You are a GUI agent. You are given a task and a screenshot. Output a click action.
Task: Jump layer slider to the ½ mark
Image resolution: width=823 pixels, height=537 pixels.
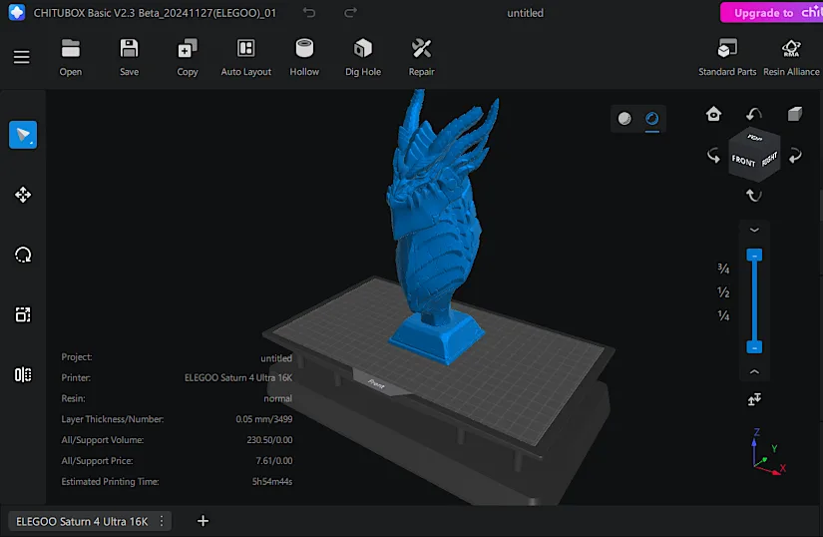coord(723,291)
